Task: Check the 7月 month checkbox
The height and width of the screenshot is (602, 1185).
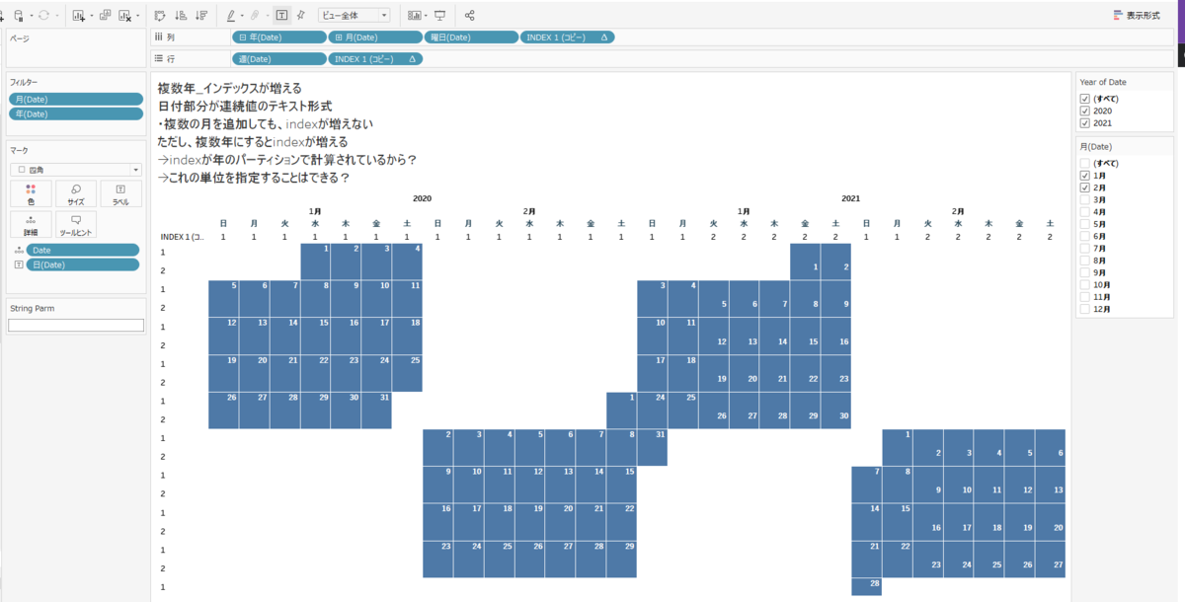Action: [x=1085, y=248]
